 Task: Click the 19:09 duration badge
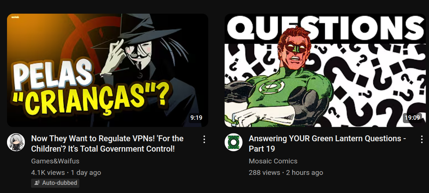click(x=412, y=118)
